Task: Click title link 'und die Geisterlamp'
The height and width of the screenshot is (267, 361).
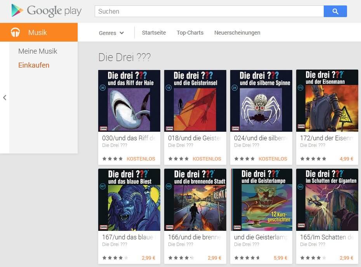Action: pos(261,237)
